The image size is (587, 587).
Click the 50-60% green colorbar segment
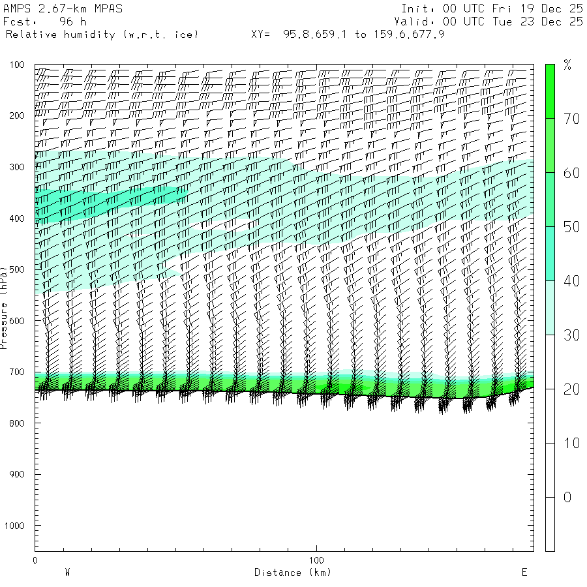tap(550, 200)
